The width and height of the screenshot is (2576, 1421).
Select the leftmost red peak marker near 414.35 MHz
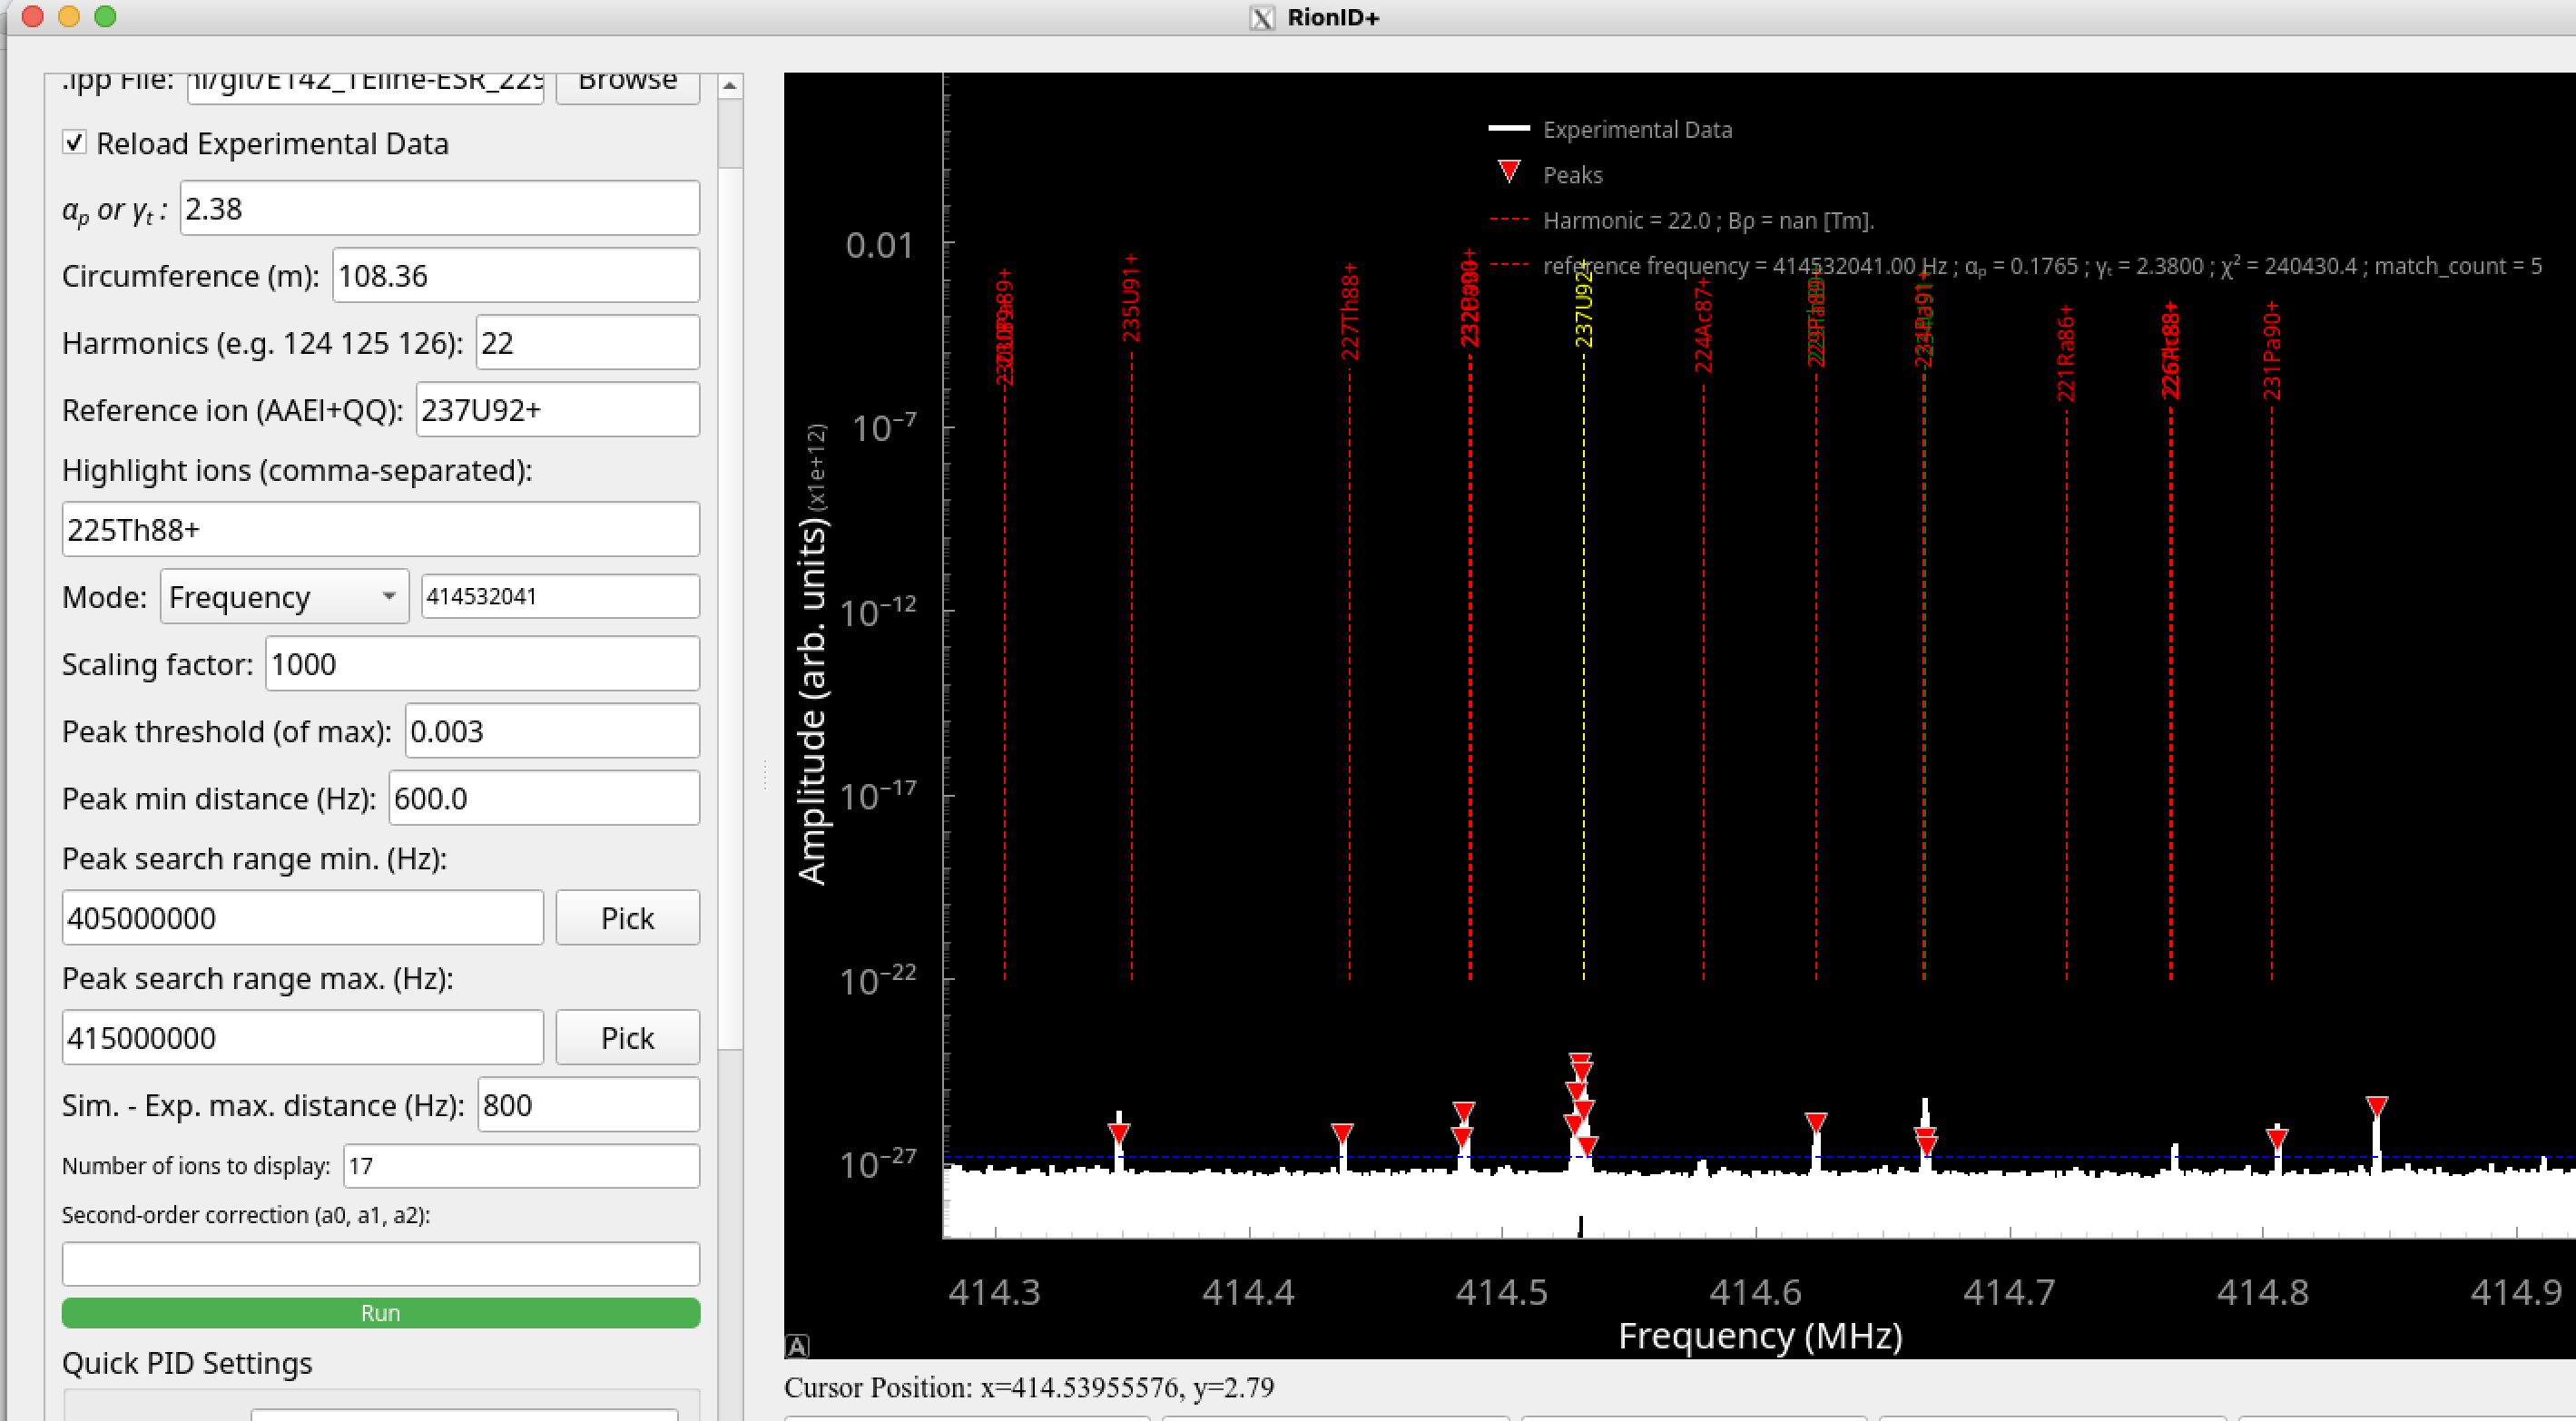click(1119, 1134)
